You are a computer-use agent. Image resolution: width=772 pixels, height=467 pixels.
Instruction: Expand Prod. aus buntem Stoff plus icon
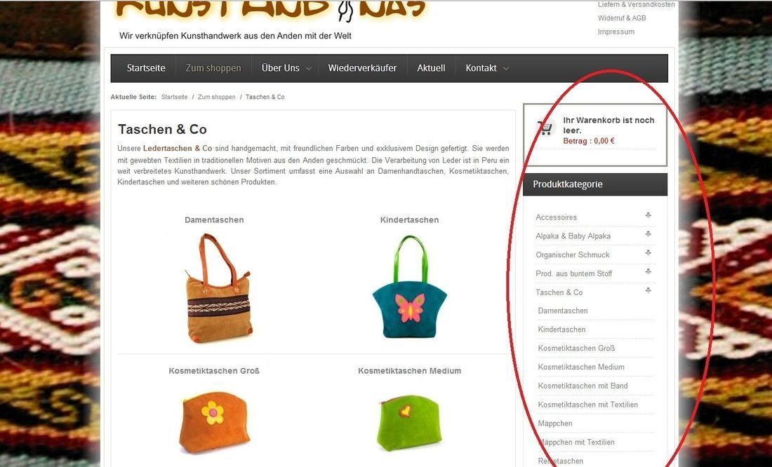pos(648,271)
